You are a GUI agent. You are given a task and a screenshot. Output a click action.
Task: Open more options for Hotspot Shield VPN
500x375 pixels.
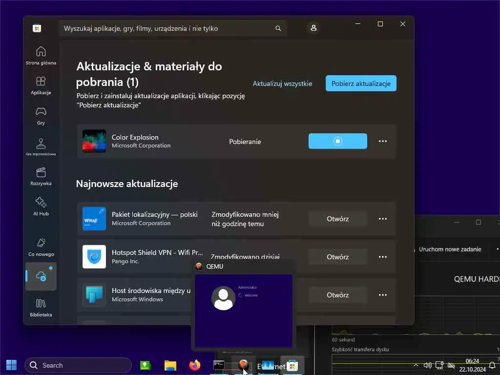383,257
